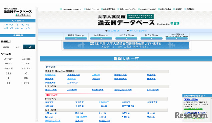The height and width of the screenshot is (123, 212).
Task: Open the か kana index link
Action: (x=11, y=25)
